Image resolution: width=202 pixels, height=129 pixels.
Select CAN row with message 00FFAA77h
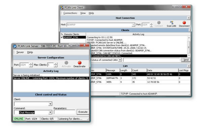coord(140,78)
